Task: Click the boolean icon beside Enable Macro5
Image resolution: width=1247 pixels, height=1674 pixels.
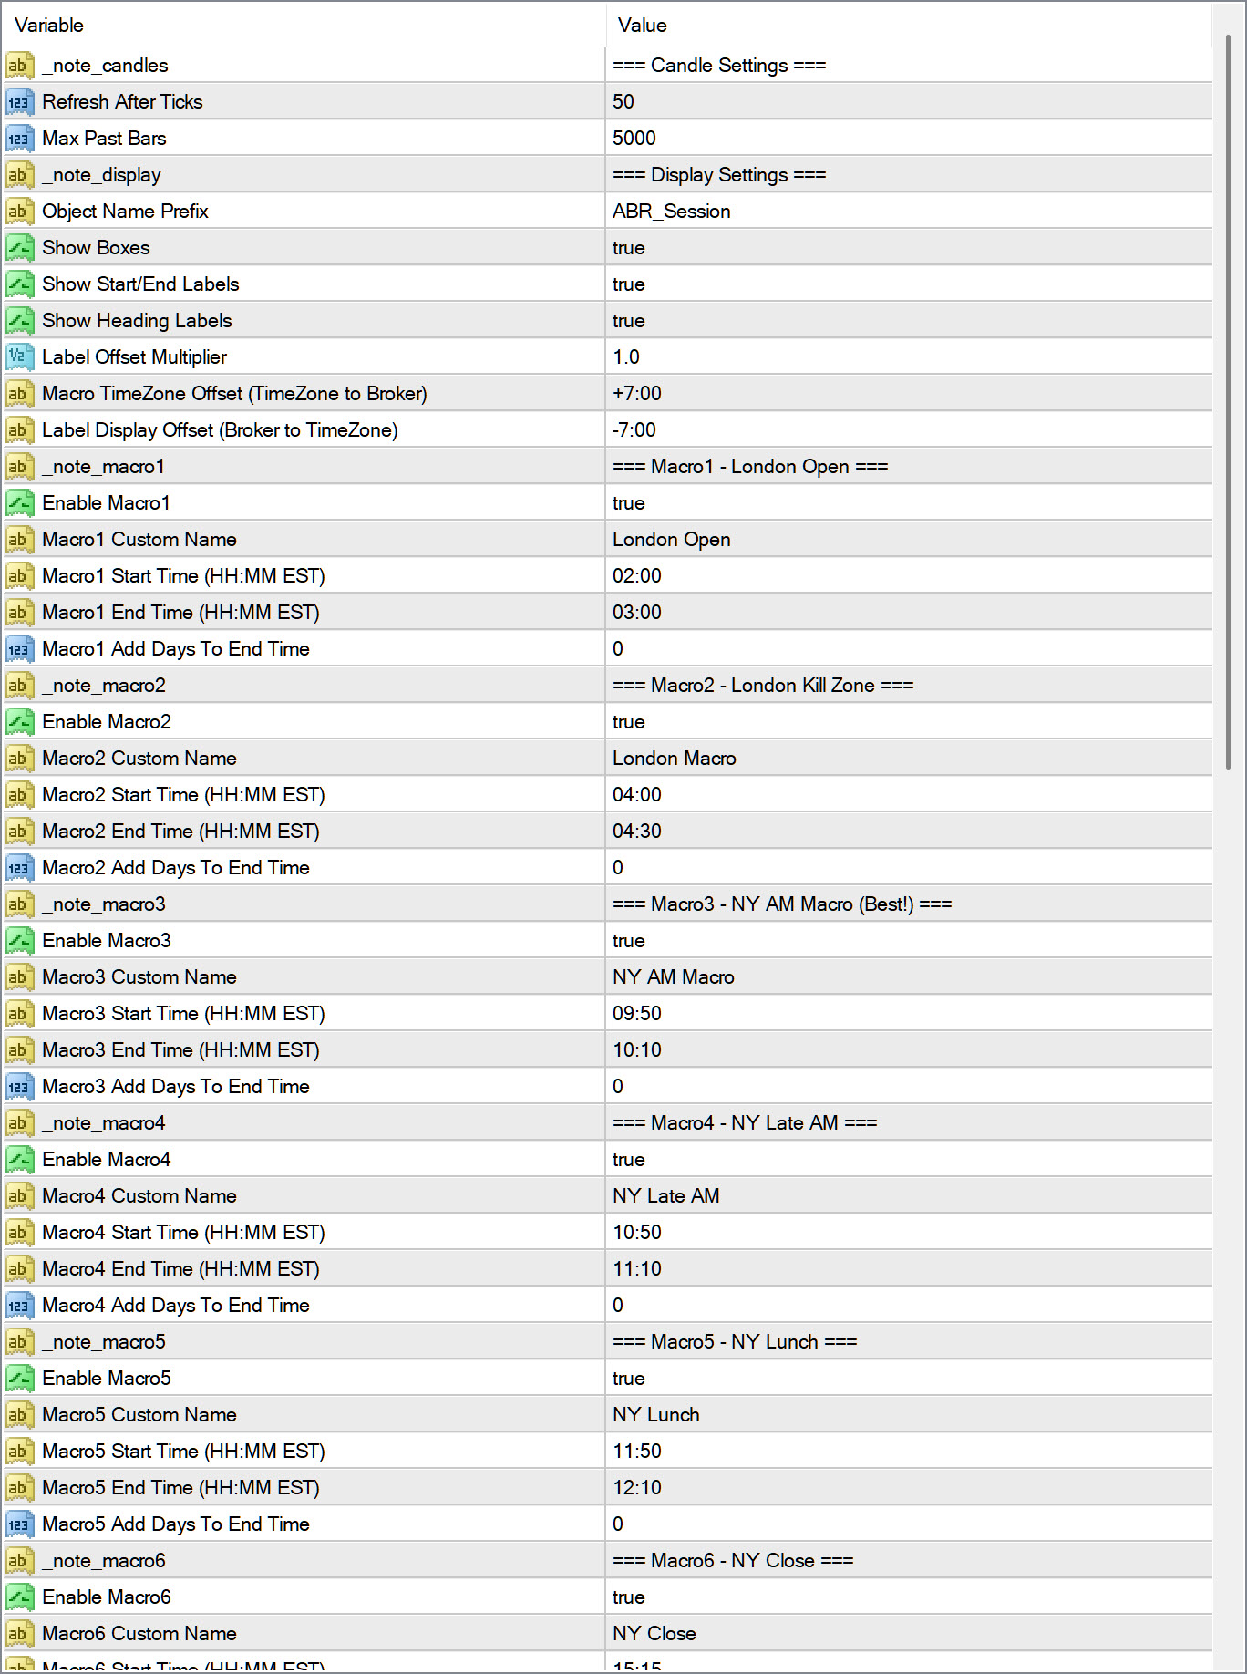Action: click(18, 1379)
